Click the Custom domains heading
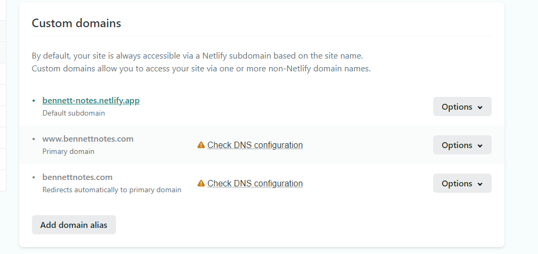This screenshot has height=254, width=538. (x=77, y=23)
